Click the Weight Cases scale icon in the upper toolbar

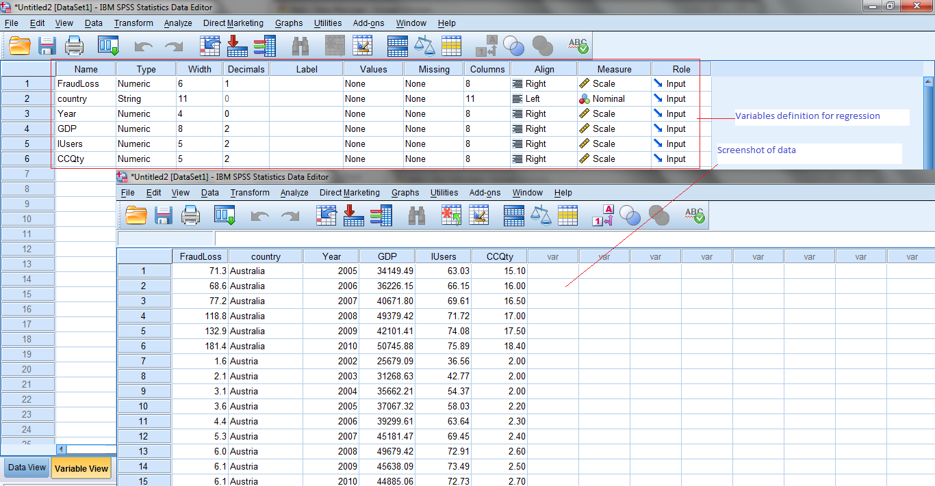(x=424, y=46)
